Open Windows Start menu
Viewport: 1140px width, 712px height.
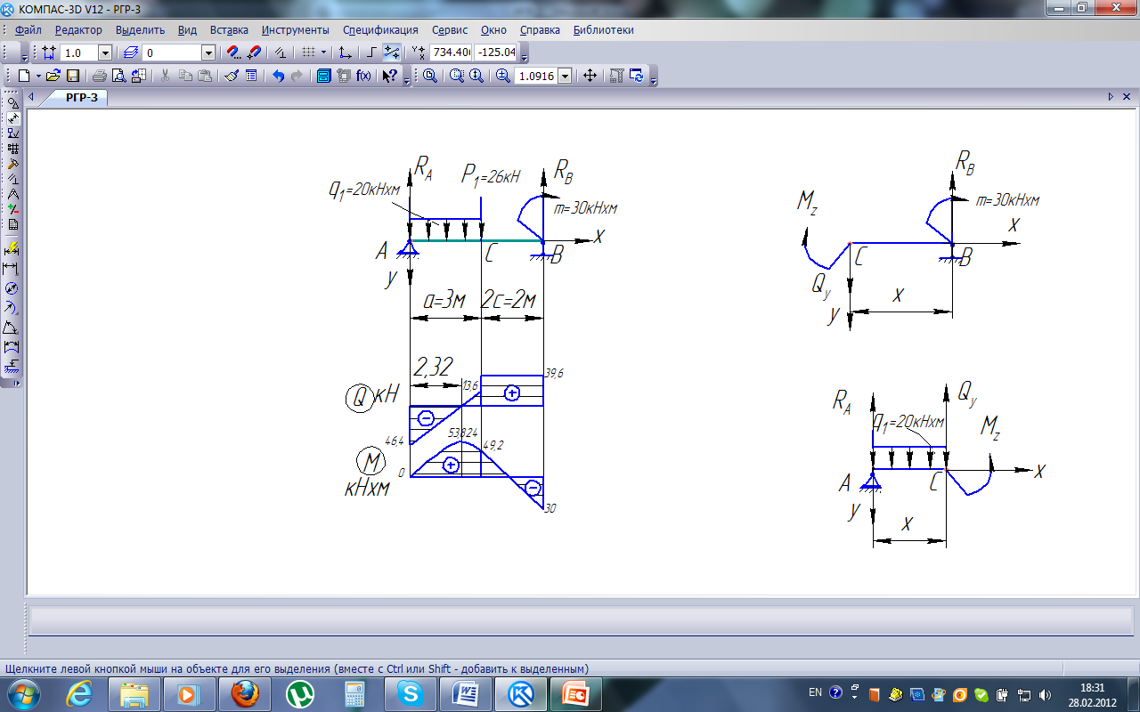point(22,693)
